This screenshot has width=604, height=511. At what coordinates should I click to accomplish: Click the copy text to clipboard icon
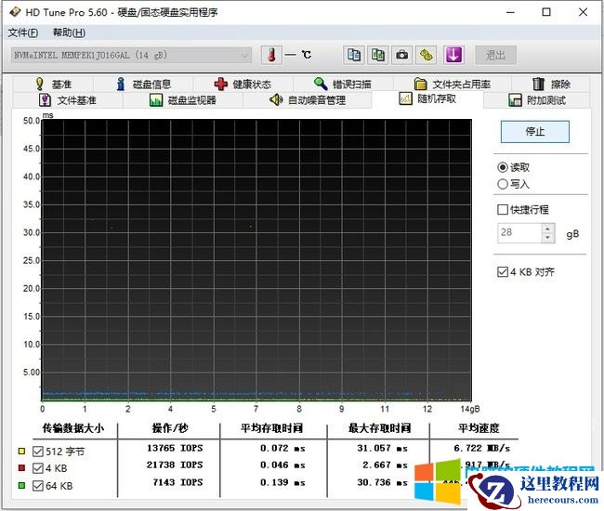coord(354,55)
